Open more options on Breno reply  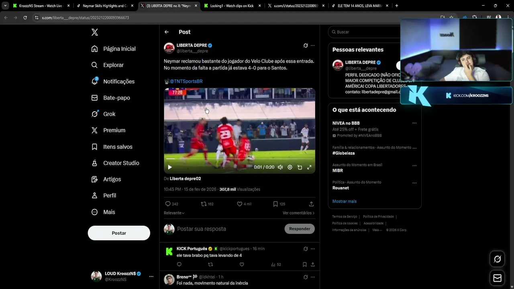(313, 277)
